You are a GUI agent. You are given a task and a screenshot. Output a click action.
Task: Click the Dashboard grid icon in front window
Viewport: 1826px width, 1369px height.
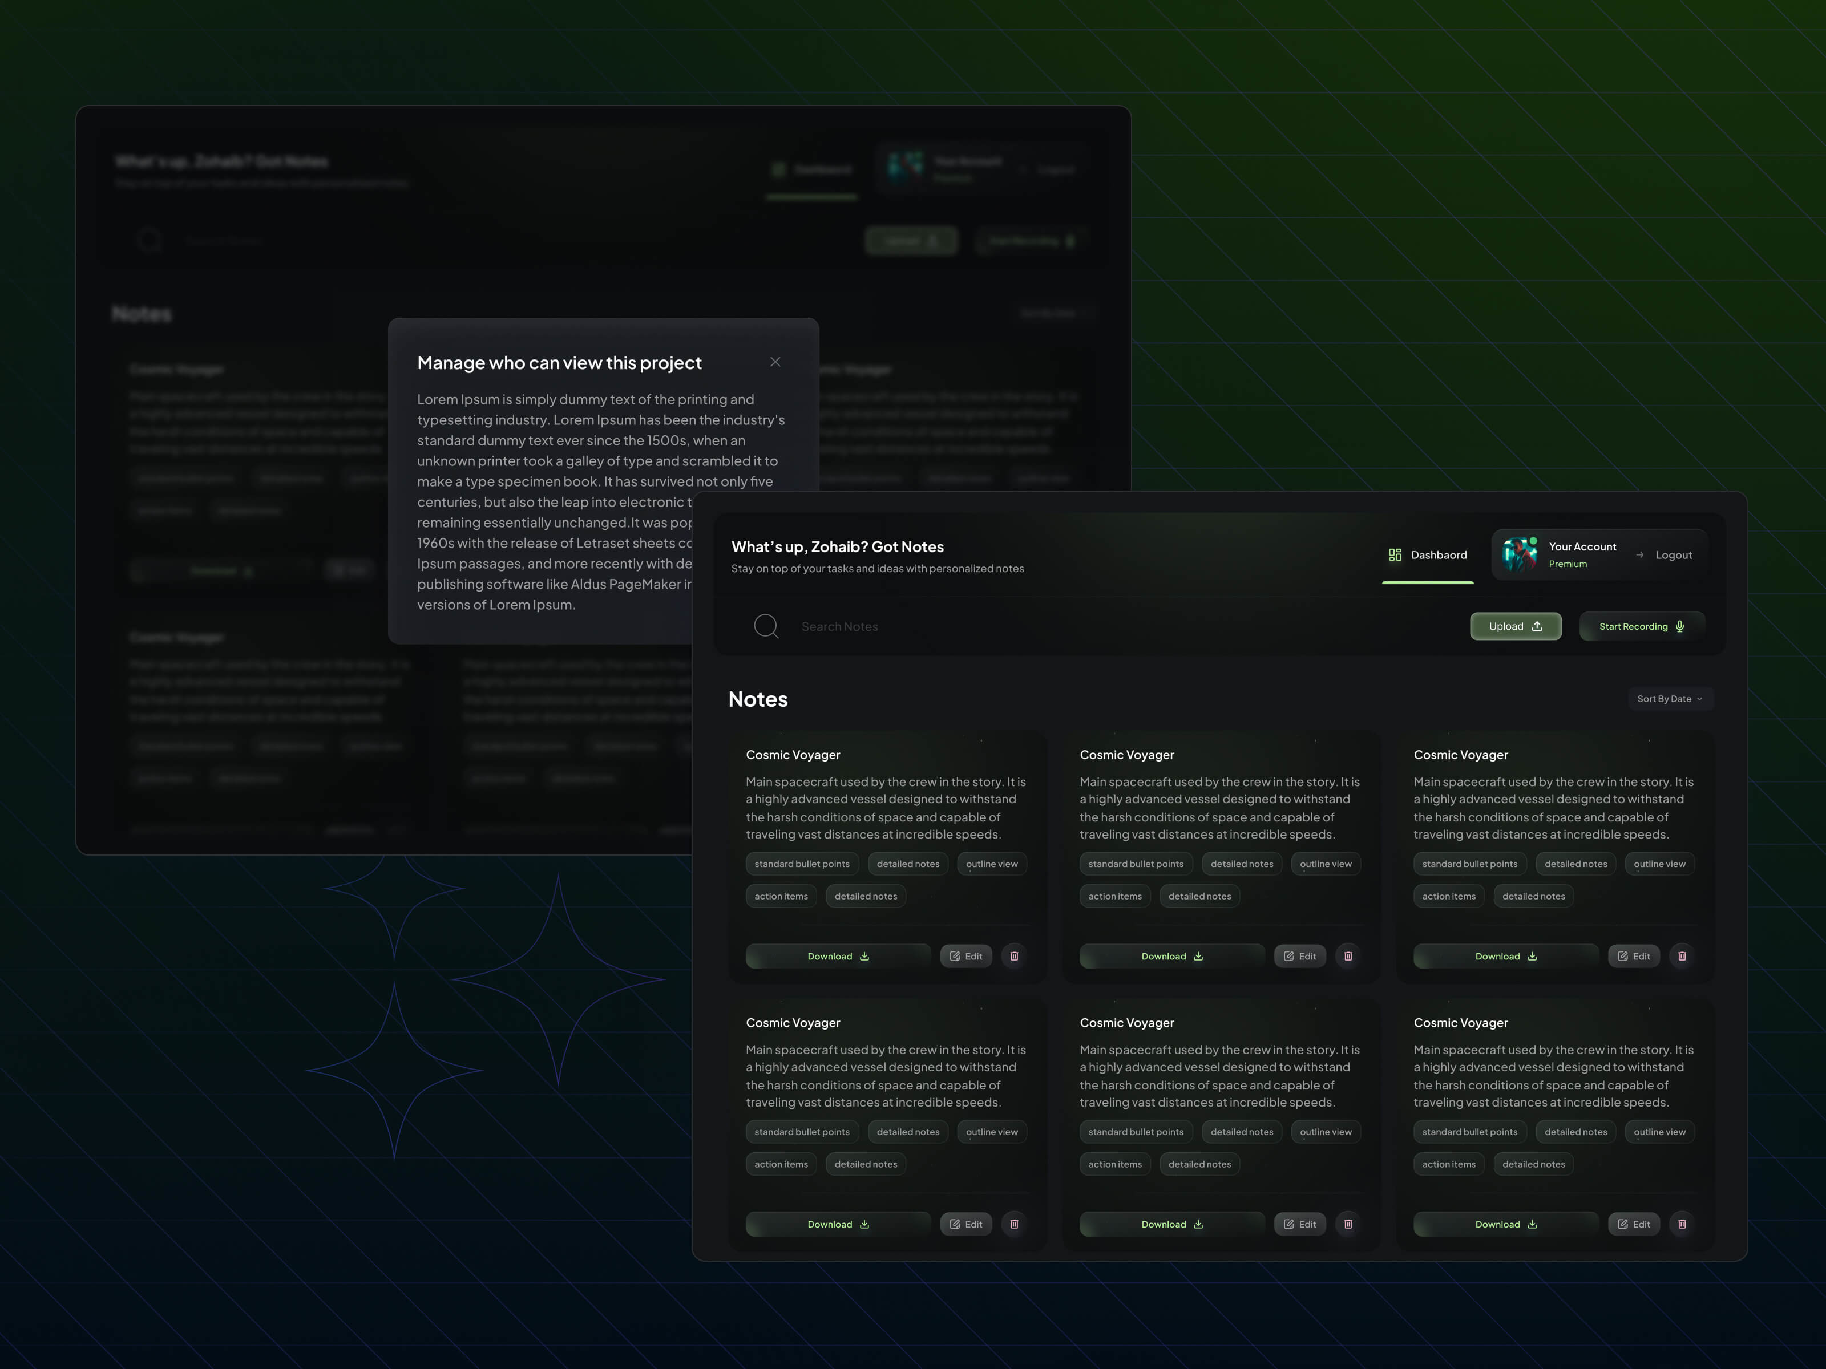click(1395, 554)
